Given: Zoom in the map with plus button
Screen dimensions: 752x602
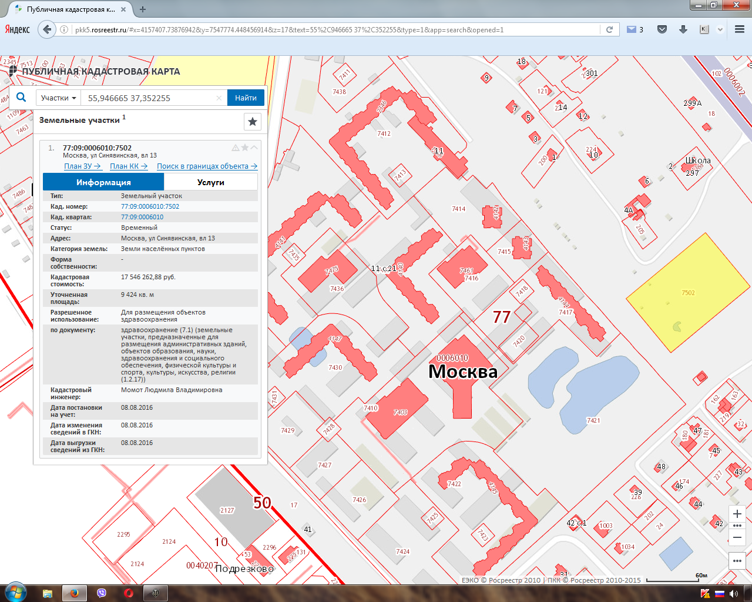Looking at the screenshot, I should (737, 514).
